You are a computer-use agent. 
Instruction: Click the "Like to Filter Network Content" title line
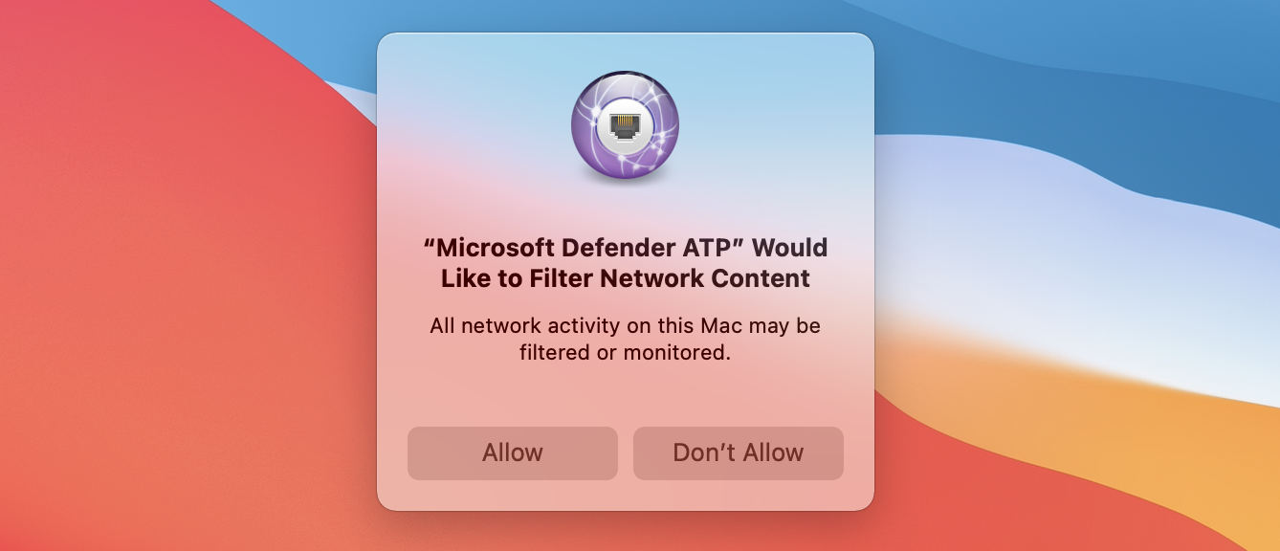click(x=626, y=278)
